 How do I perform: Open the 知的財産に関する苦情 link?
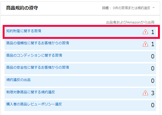pos(24,31)
